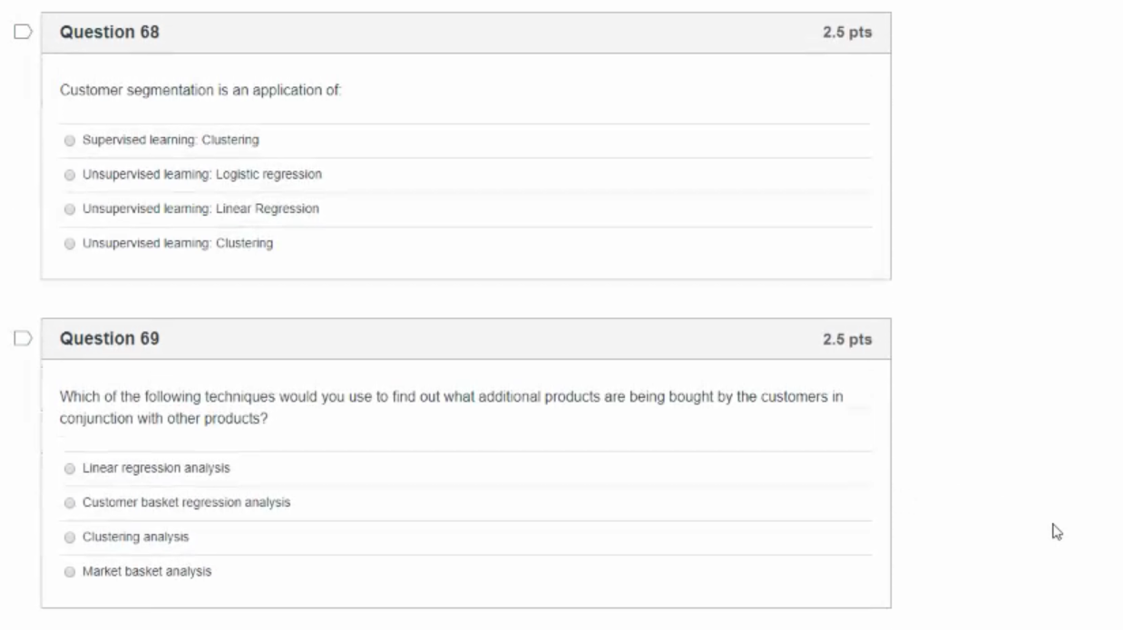Click the additional products question text
Screen dimensions: 1123x630
(451, 408)
